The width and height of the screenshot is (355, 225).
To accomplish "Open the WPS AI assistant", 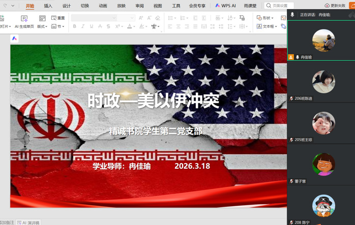I will click(224, 6).
